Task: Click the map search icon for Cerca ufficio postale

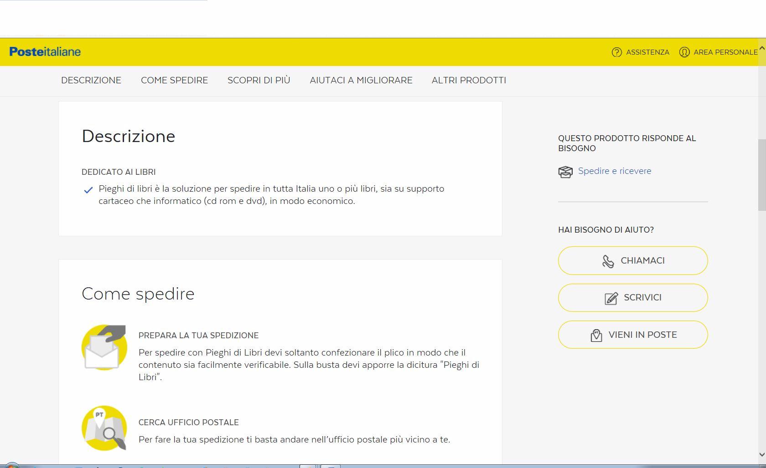Action: point(104,428)
